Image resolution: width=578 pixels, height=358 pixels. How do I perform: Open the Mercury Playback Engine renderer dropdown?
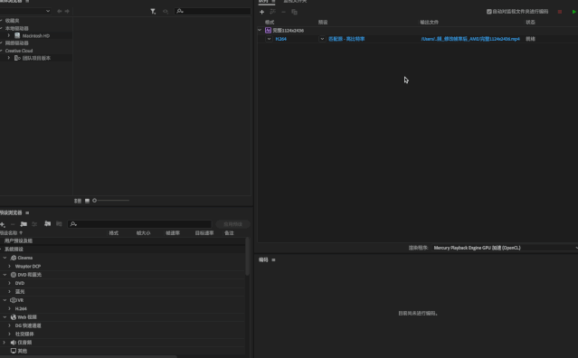[x=506, y=248]
